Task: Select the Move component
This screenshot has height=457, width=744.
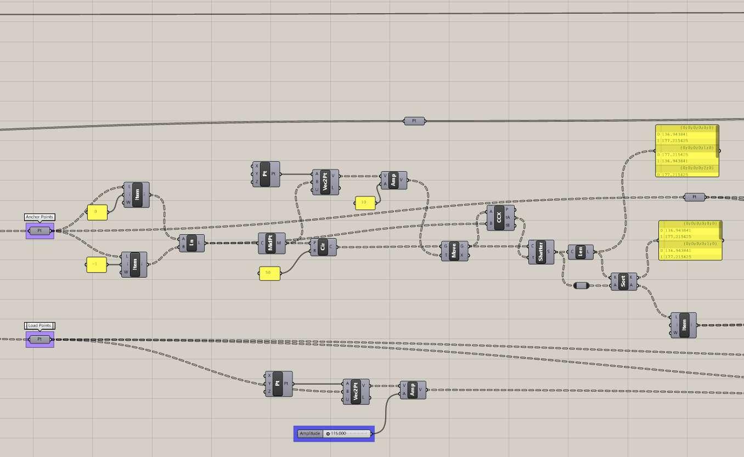Action: click(455, 251)
